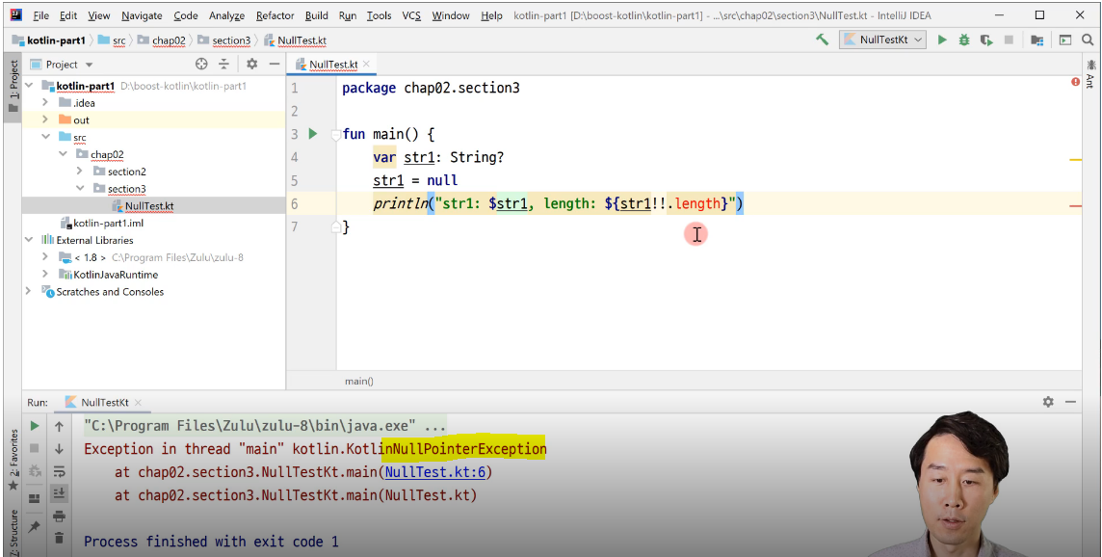The image size is (1102, 557).
Task: Open Project Structure from the toolbar
Action: tap(1036, 40)
